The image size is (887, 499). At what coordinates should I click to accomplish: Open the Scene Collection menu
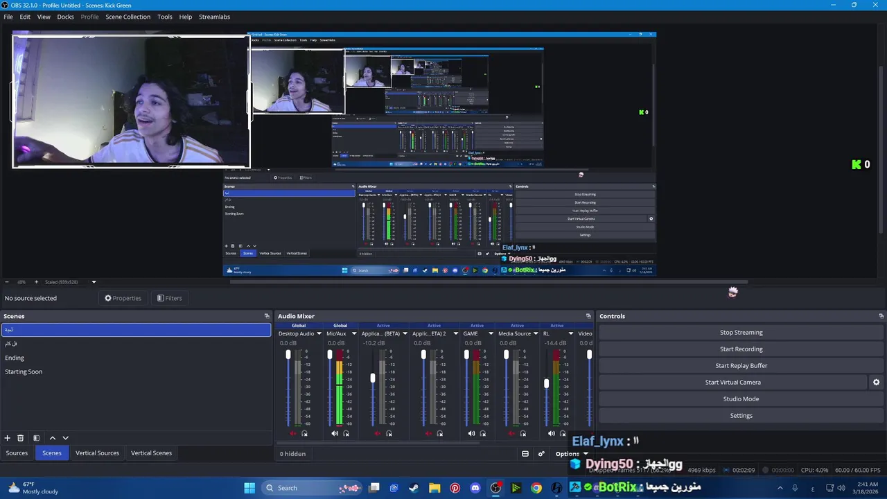click(x=128, y=17)
